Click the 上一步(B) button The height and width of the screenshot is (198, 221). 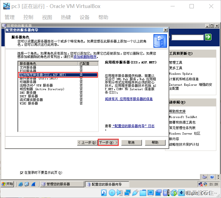[x=87, y=143]
